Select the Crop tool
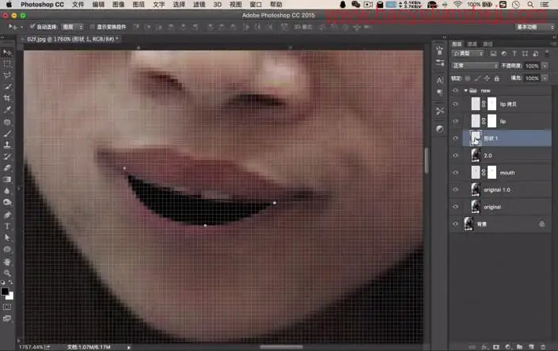The width and height of the screenshot is (558, 351). pyautogui.click(x=7, y=98)
